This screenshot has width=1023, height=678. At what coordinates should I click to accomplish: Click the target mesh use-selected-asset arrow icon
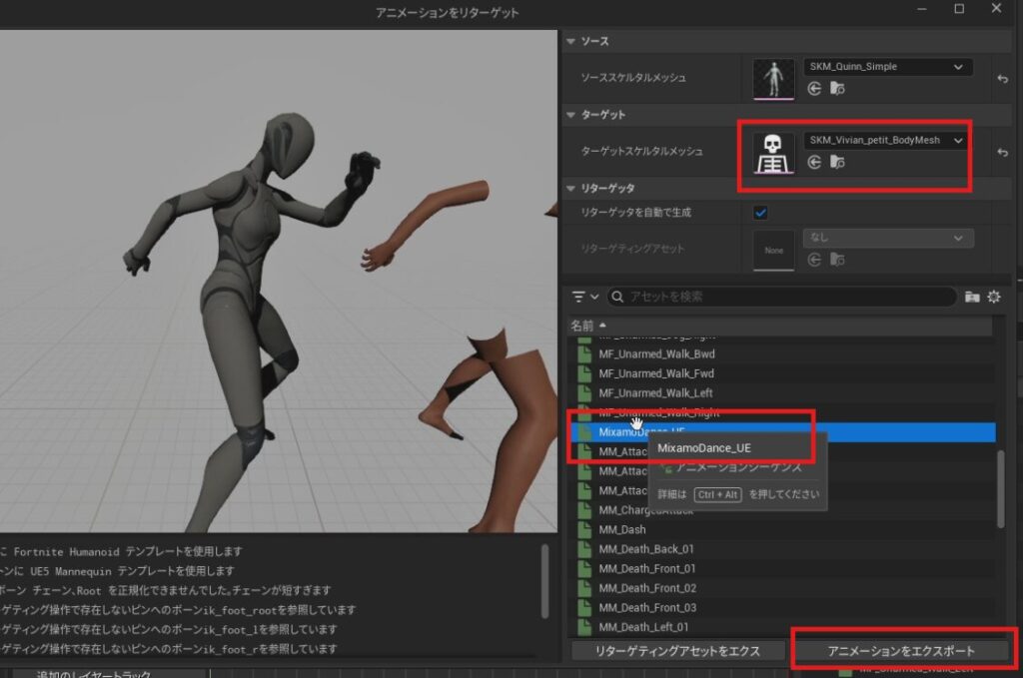pos(814,163)
